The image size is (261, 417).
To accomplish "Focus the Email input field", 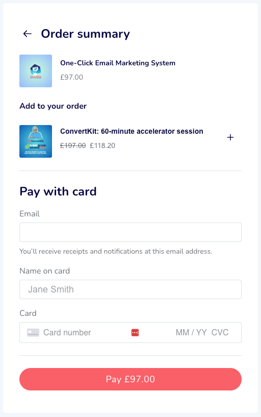I will tap(130, 232).
